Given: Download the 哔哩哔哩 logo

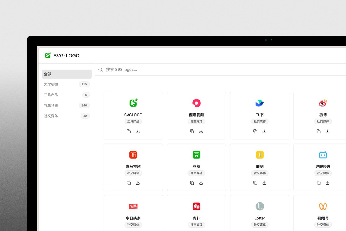Looking at the screenshot, I should [x=328, y=183].
